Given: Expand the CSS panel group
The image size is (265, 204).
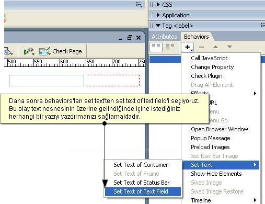Looking at the screenshot, I should [x=158, y=5].
